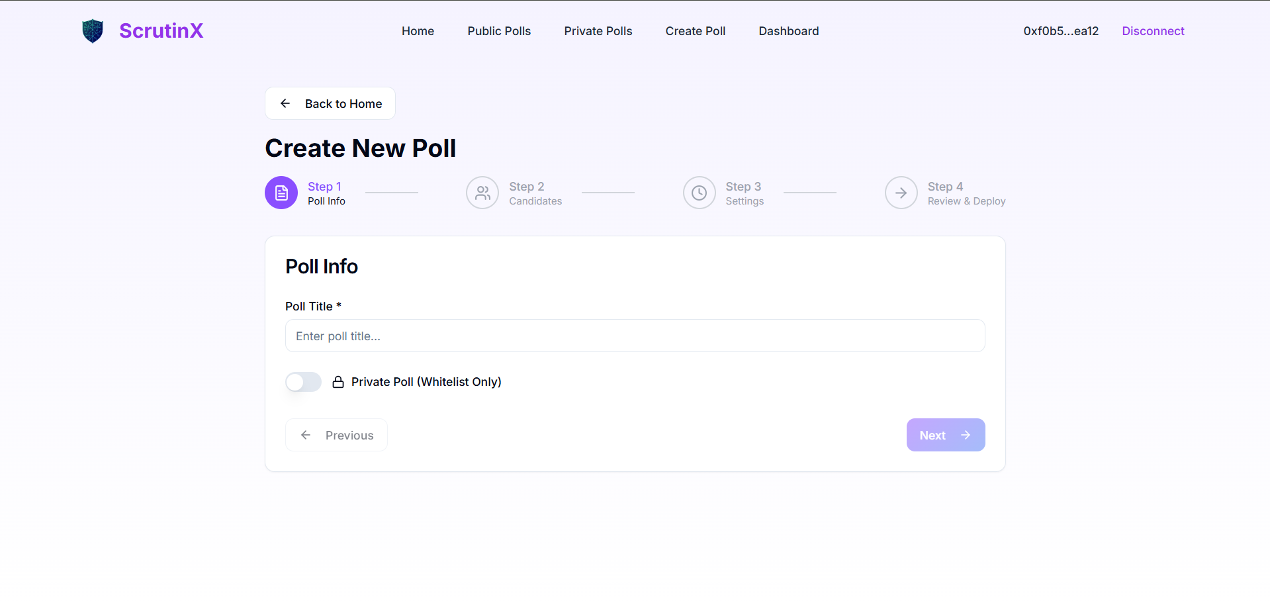Click the right arrow on Next button
Image resolution: width=1270 pixels, height=603 pixels.
pos(966,435)
